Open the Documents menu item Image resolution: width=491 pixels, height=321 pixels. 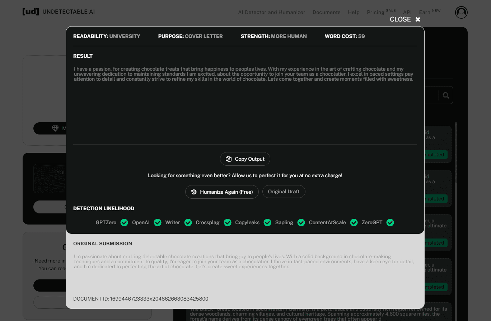click(327, 12)
